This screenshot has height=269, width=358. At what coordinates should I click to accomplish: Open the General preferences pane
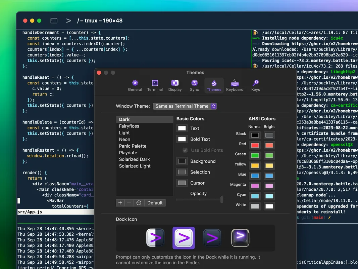click(x=135, y=85)
